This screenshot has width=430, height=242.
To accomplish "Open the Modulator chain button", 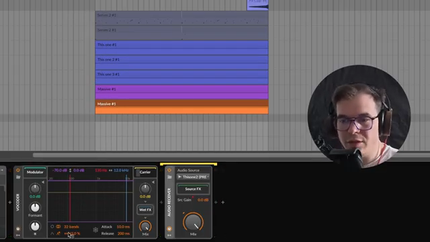I will click(x=35, y=172).
